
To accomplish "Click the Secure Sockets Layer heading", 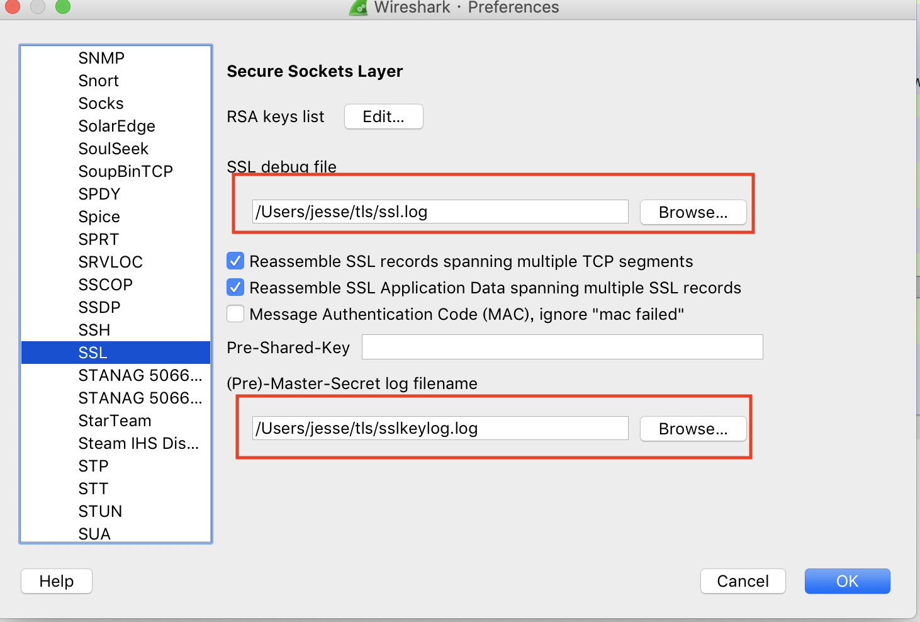I will [315, 71].
